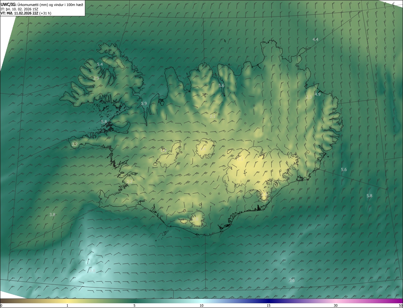Click the color scale tick label "50"
This screenshot has width=403, height=308.
pos(400,305)
